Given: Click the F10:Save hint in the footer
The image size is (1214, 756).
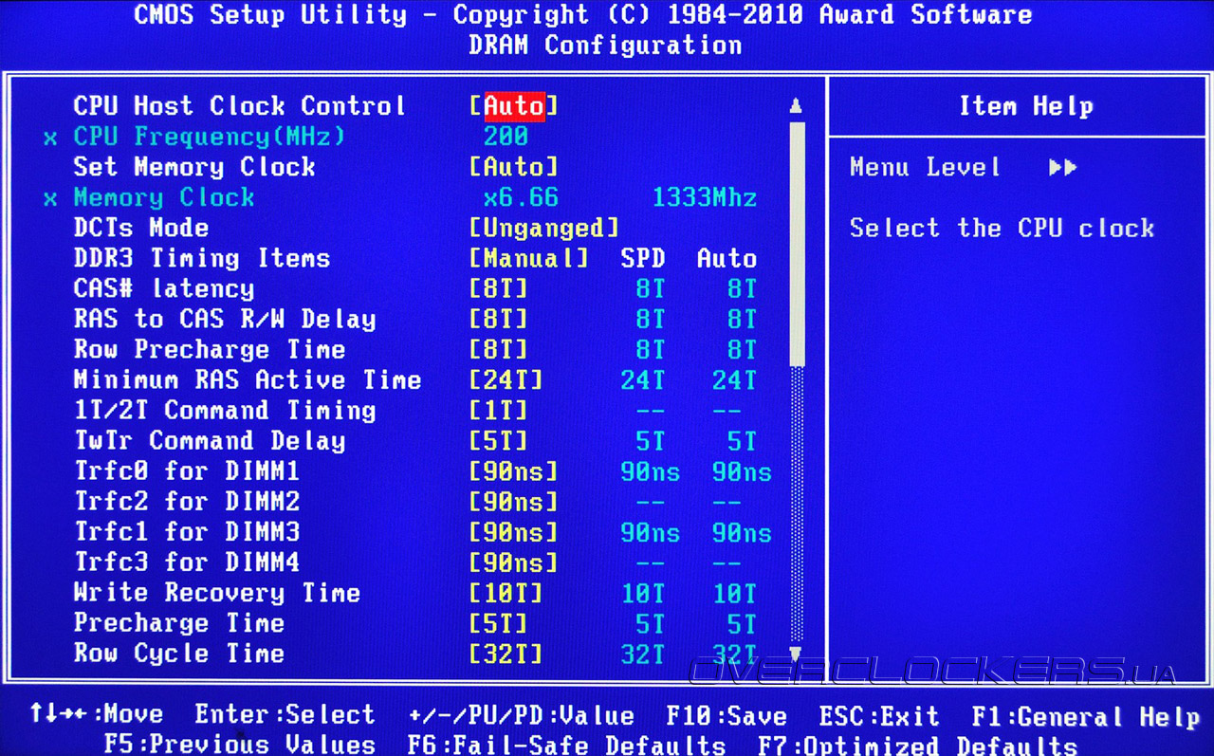Looking at the screenshot, I should [x=727, y=715].
